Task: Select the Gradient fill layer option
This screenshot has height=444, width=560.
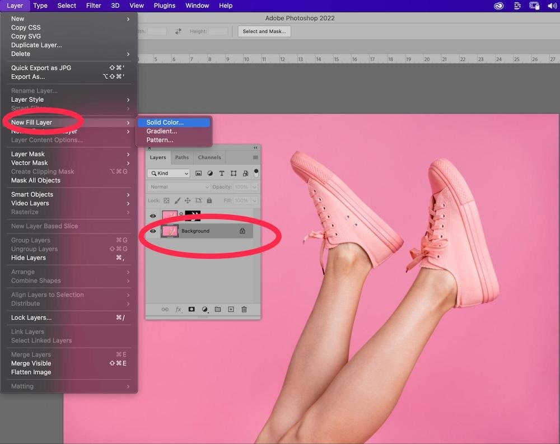Action: [x=162, y=131]
